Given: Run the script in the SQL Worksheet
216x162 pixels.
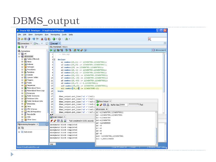Looking at the screenshot, I should [x=55, y=50].
